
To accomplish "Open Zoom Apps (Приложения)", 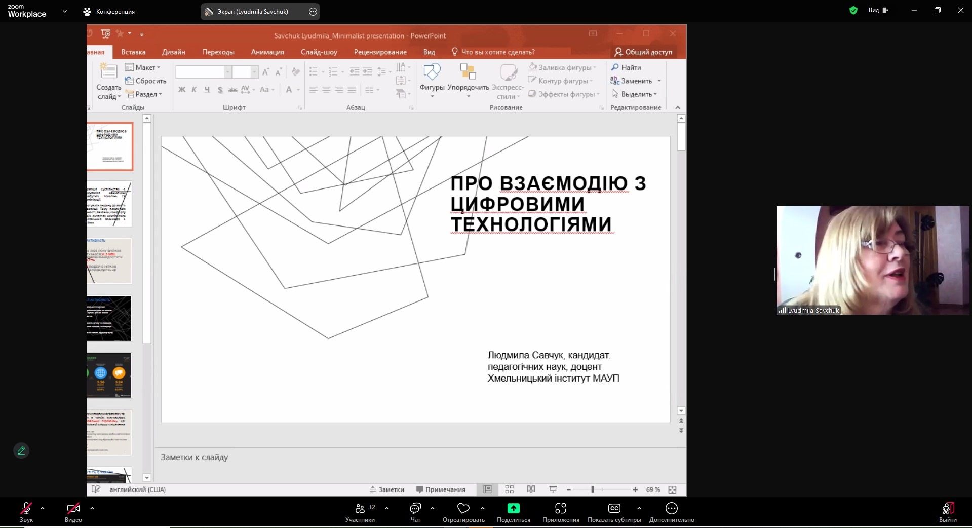I will click(560, 508).
